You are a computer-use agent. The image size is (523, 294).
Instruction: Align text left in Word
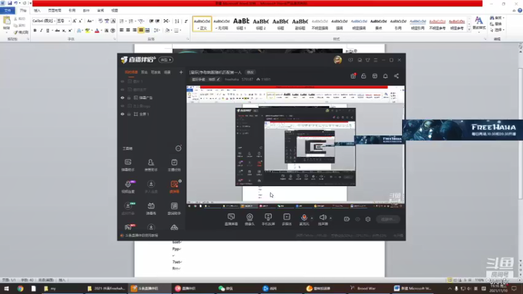point(122,30)
